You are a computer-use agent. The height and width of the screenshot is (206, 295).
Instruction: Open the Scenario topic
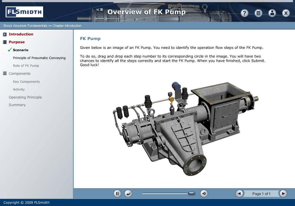(20, 50)
